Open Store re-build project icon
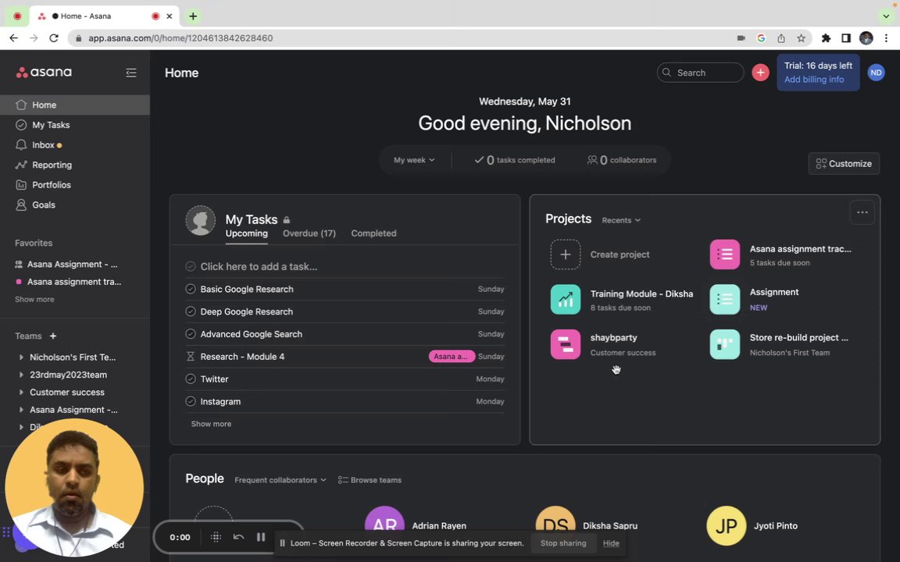The height and width of the screenshot is (562, 900). click(725, 344)
